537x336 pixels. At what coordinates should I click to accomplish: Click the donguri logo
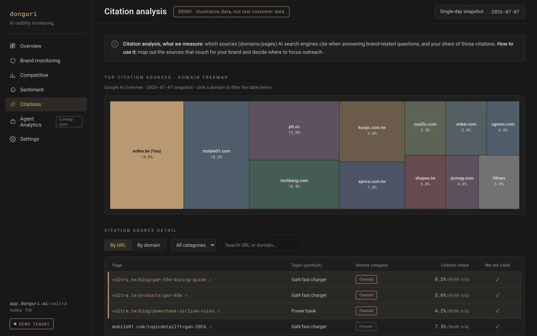[23, 14]
